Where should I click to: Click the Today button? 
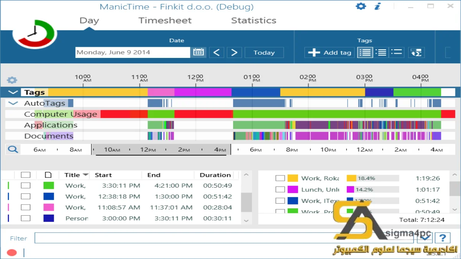(x=264, y=53)
